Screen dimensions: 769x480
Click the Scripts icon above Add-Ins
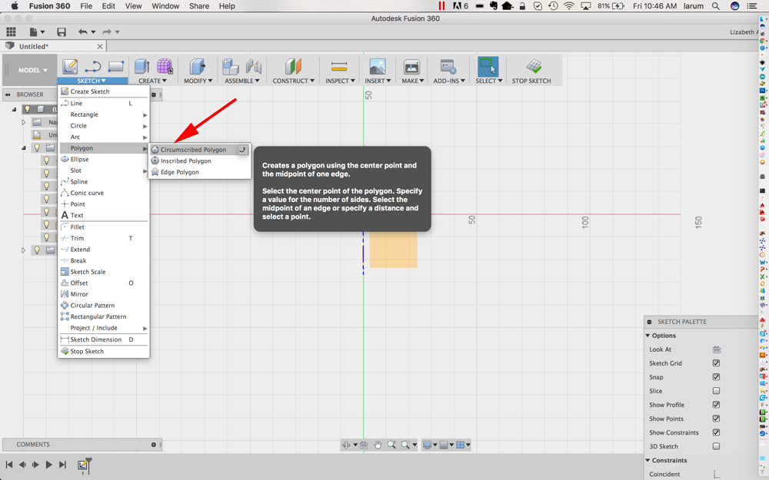448,67
